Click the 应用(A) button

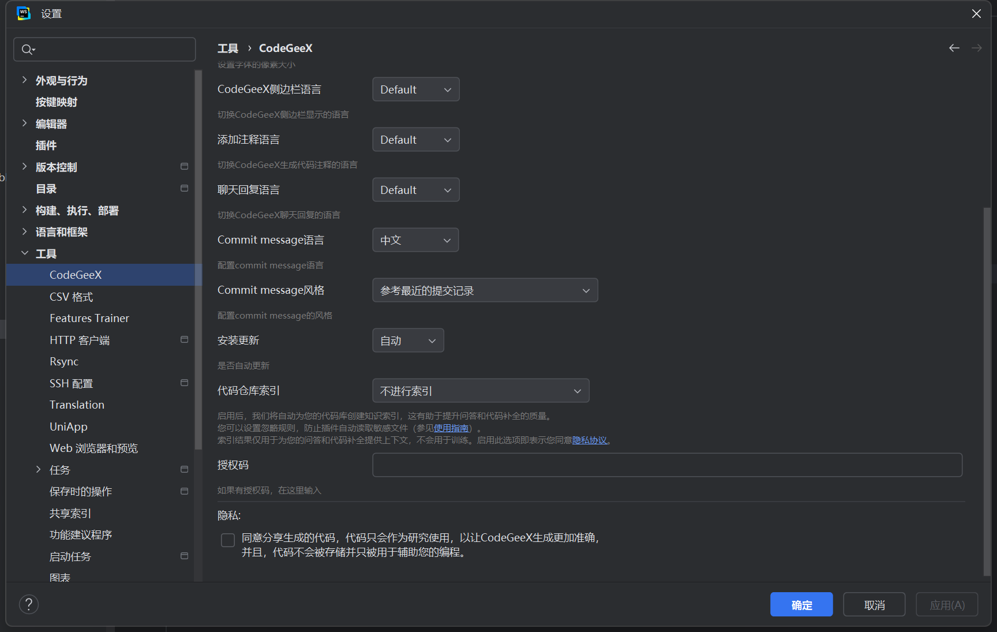click(947, 604)
